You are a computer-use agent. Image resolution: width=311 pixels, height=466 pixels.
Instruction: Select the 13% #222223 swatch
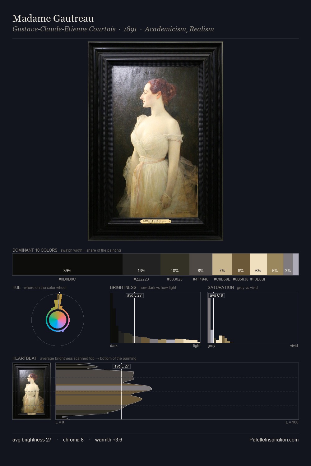point(142,264)
